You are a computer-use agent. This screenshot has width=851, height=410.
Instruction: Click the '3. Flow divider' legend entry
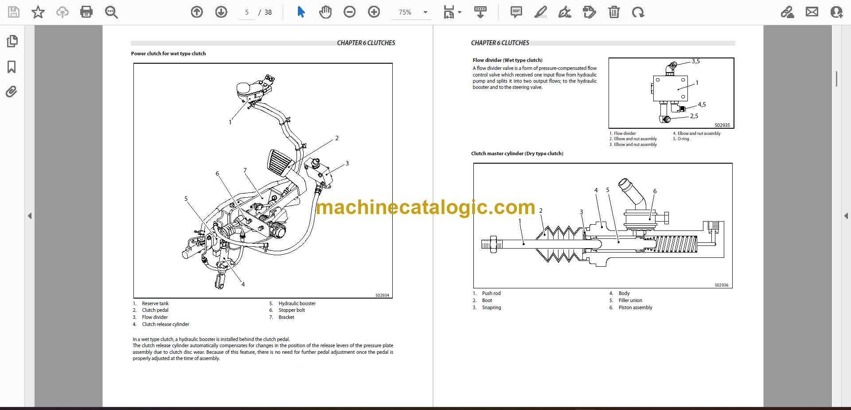(x=150, y=317)
